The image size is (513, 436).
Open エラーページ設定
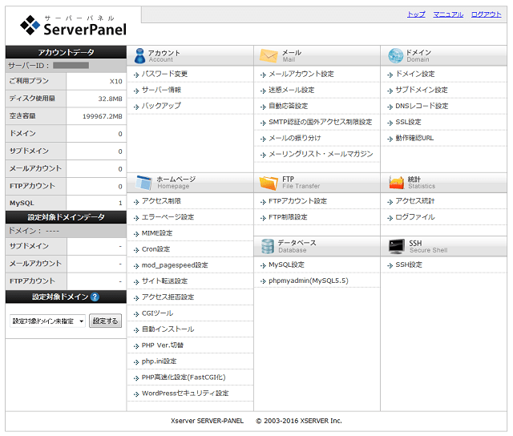pos(168,217)
